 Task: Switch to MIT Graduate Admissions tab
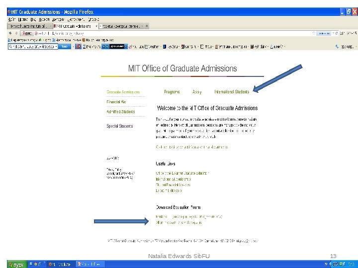point(75,26)
